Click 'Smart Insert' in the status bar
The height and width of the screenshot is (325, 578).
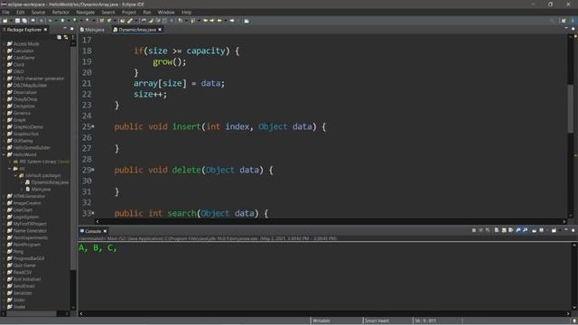(x=377, y=320)
